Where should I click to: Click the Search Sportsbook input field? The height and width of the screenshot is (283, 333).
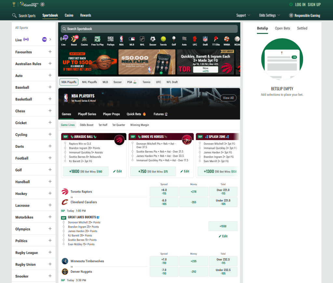149,29
